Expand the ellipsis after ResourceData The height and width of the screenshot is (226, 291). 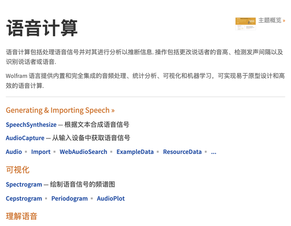214,152
